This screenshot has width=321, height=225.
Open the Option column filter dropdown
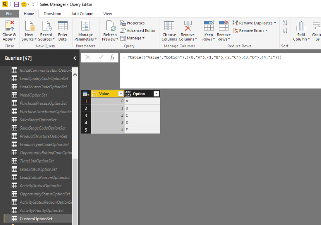point(156,94)
